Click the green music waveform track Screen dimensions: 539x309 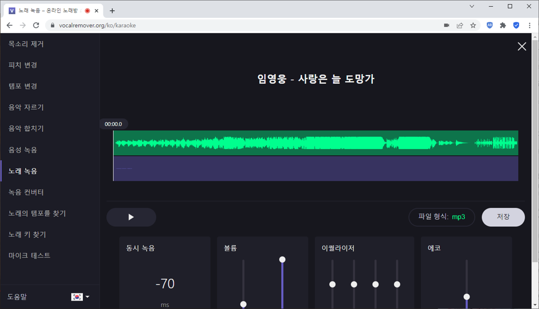pyautogui.click(x=316, y=143)
